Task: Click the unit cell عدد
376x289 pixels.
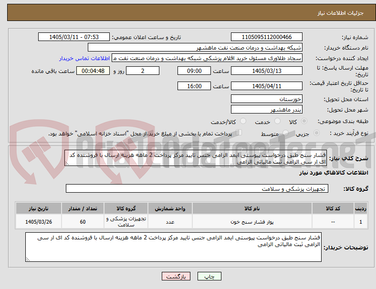Action: pyautogui.click(x=170, y=222)
